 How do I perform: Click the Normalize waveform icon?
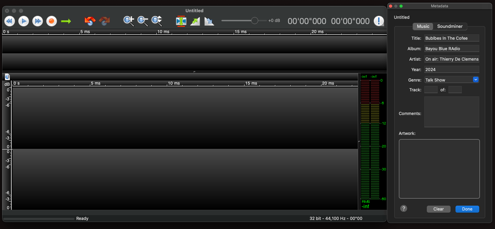181,21
